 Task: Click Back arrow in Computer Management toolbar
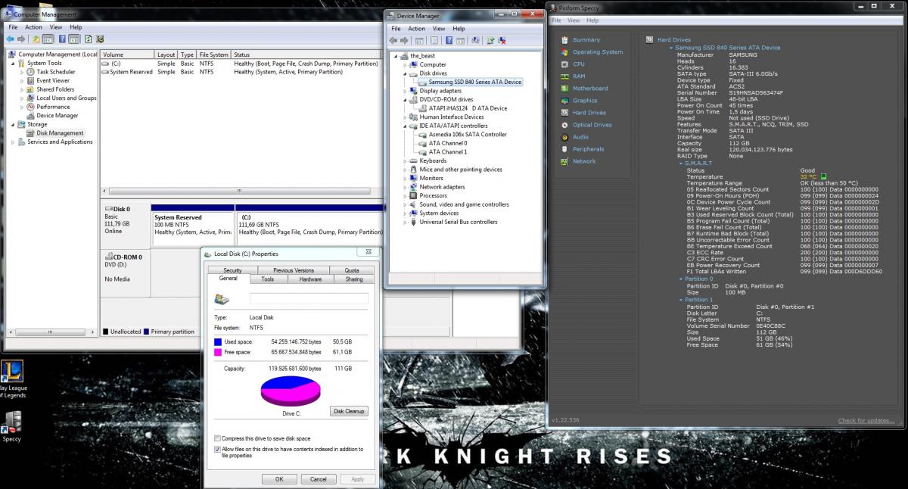pyautogui.click(x=11, y=39)
